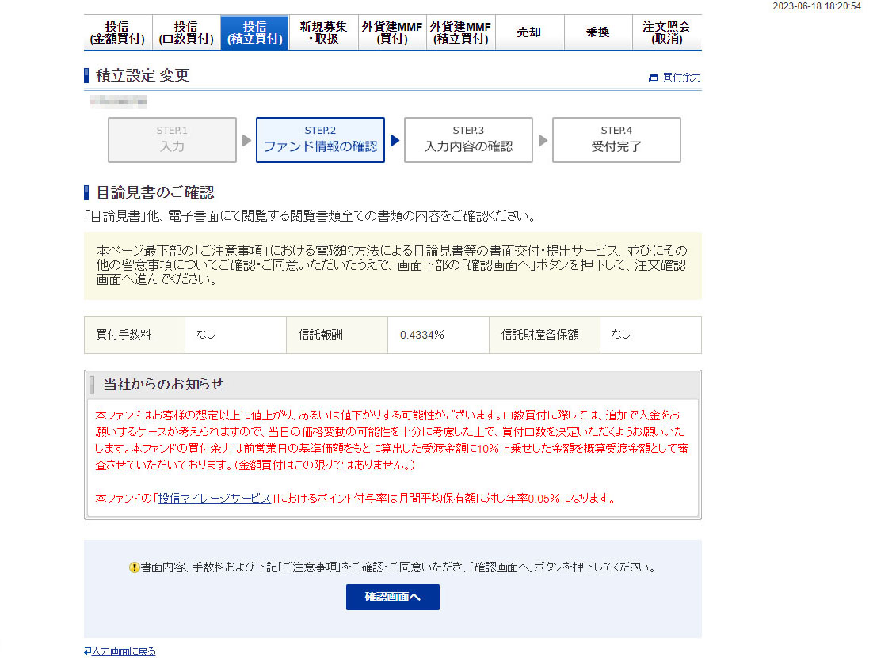The width and height of the screenshot is (873, 664).
Task: Switch to the 投信(口数買付) tab
Action: [x=186, y=32]
